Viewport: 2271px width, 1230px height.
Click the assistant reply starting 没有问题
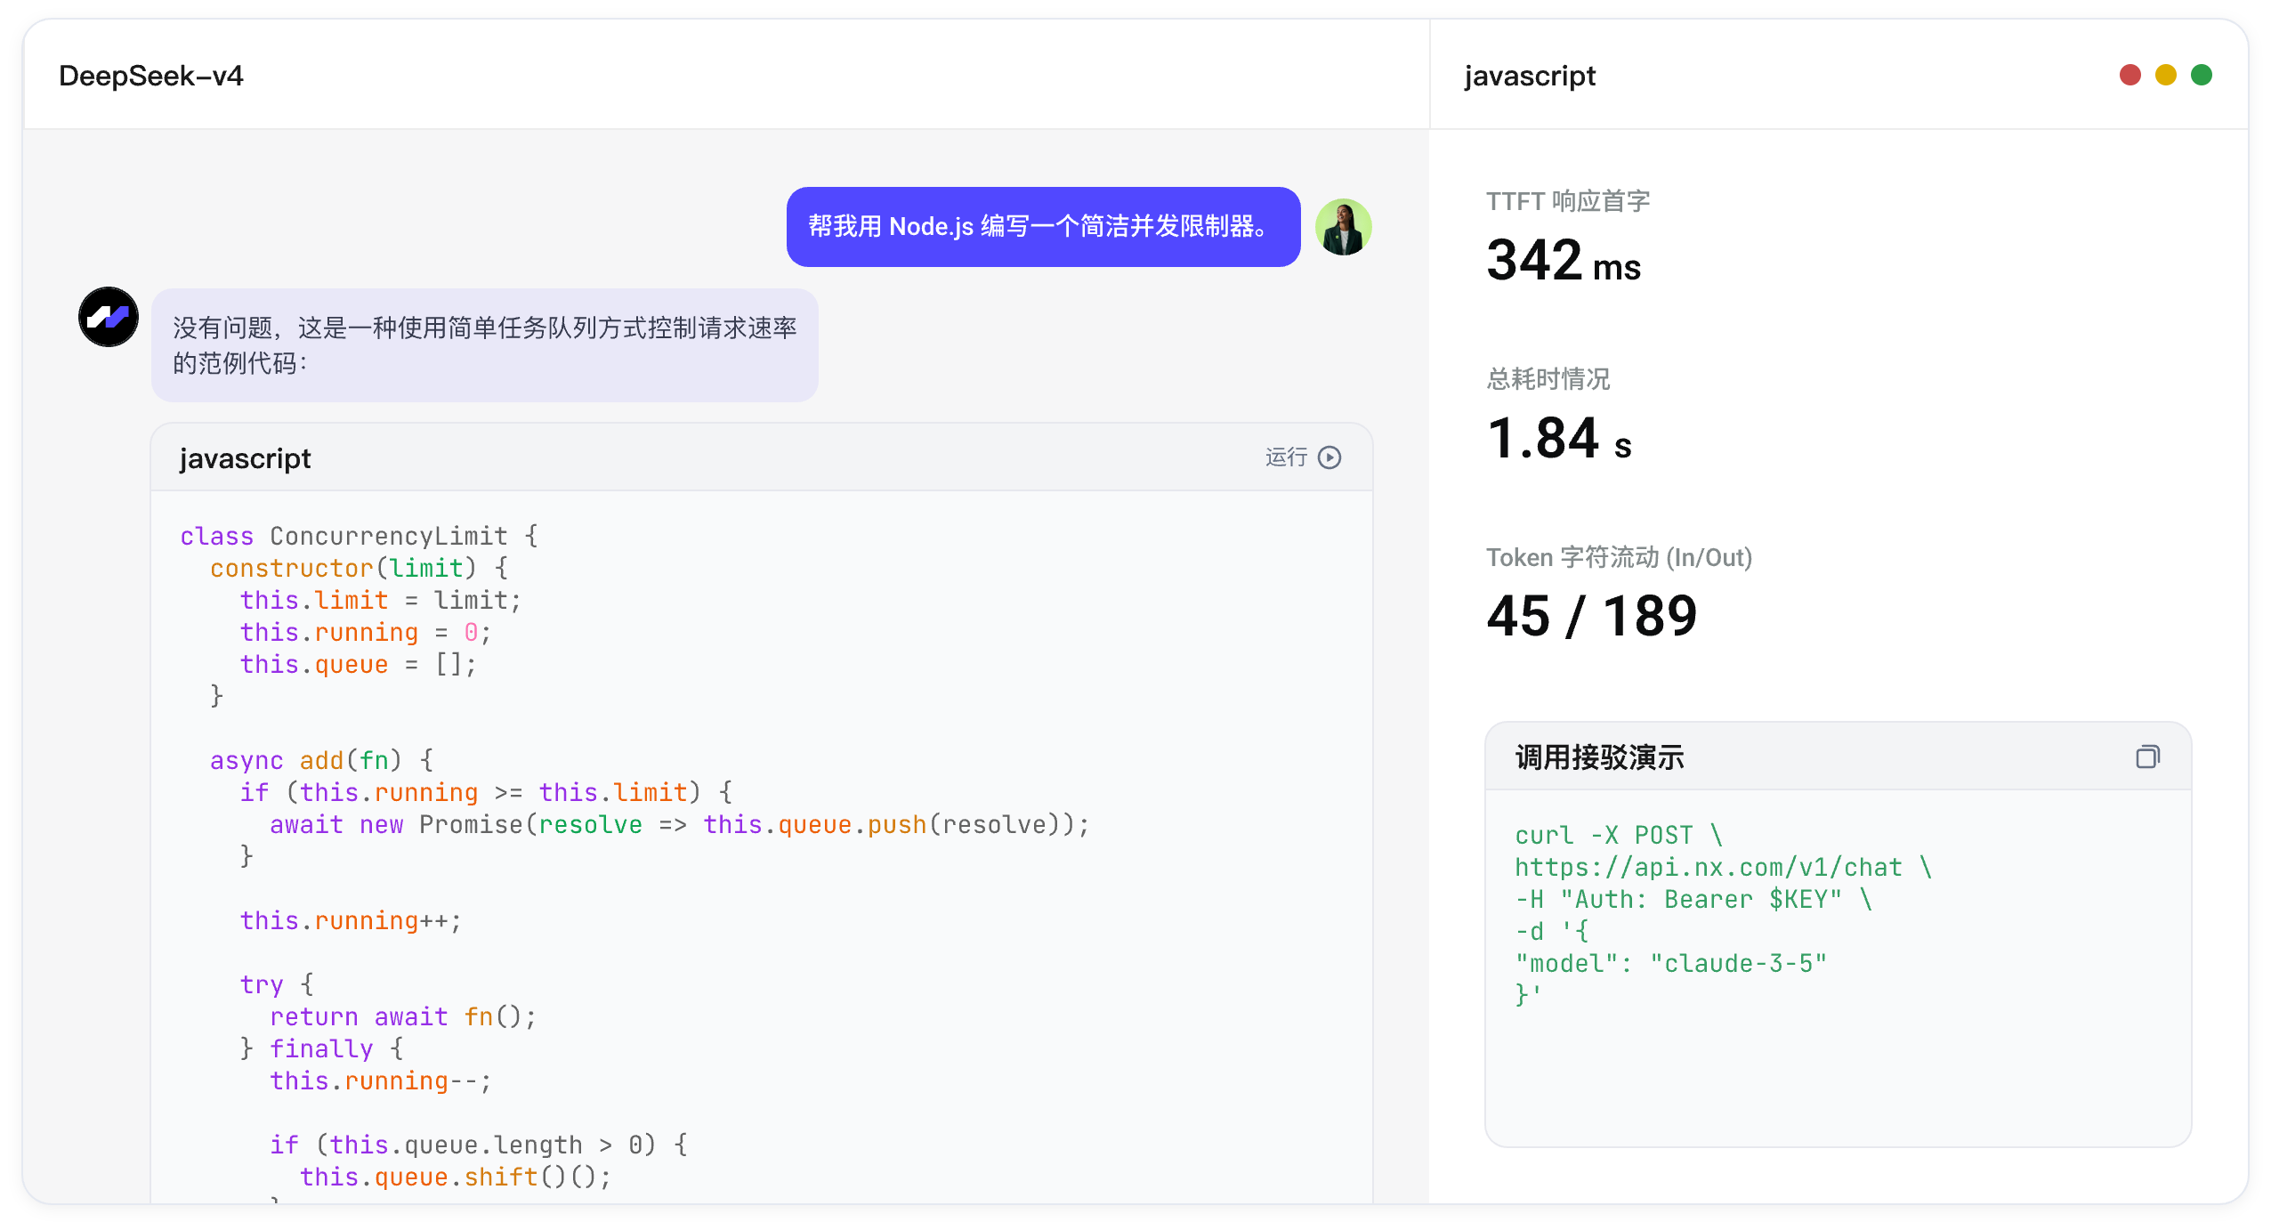pos(484,345)
